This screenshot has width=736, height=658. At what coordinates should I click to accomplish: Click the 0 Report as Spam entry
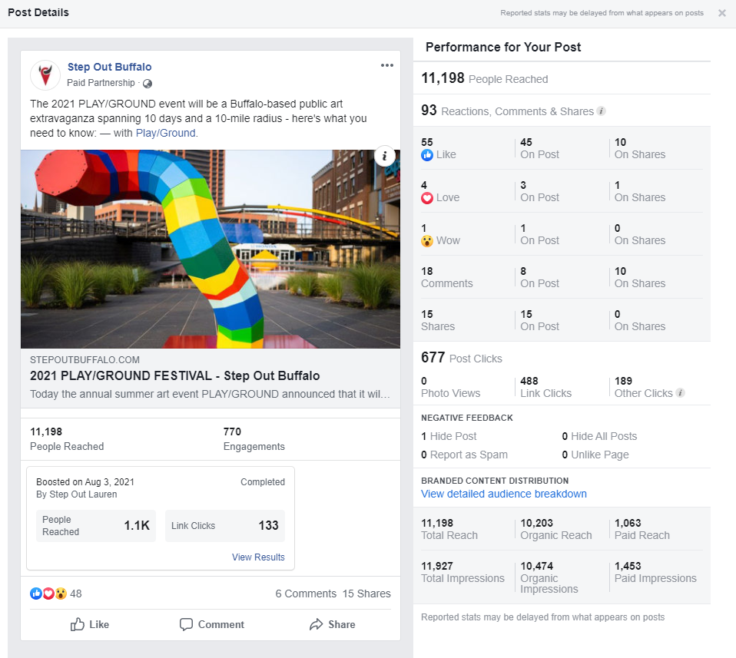[x=464, y=455]
